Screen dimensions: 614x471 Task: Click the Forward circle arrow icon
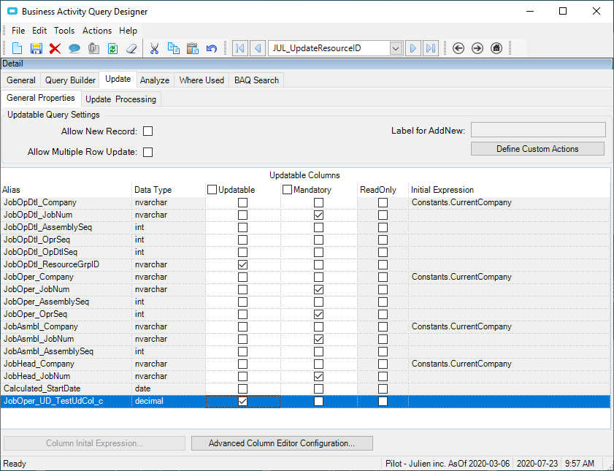[477, 48]
